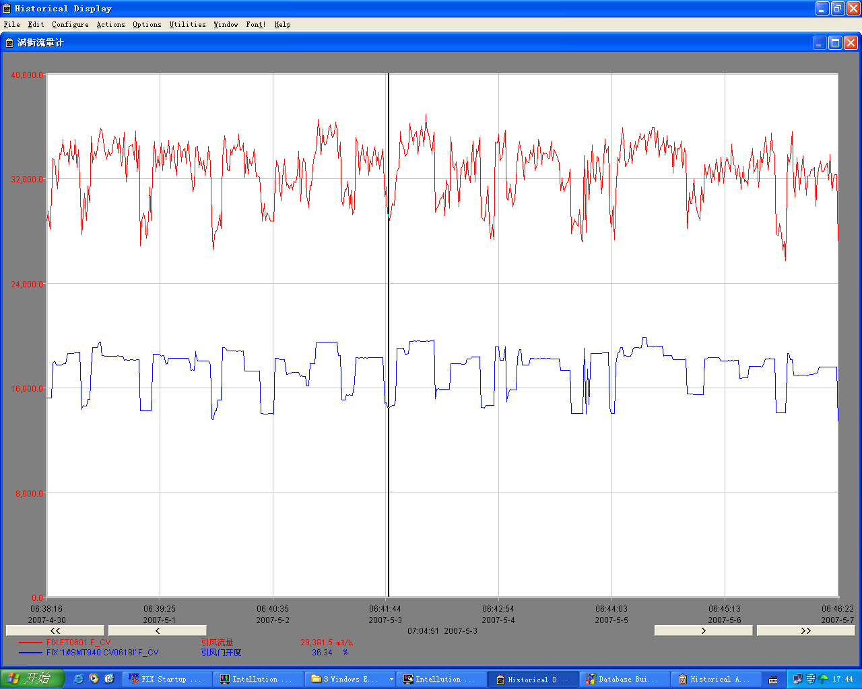The width and height of the screenshot is (862, 689).
Task: Jump far forward with the >> button
Action: tap(805, 630)
